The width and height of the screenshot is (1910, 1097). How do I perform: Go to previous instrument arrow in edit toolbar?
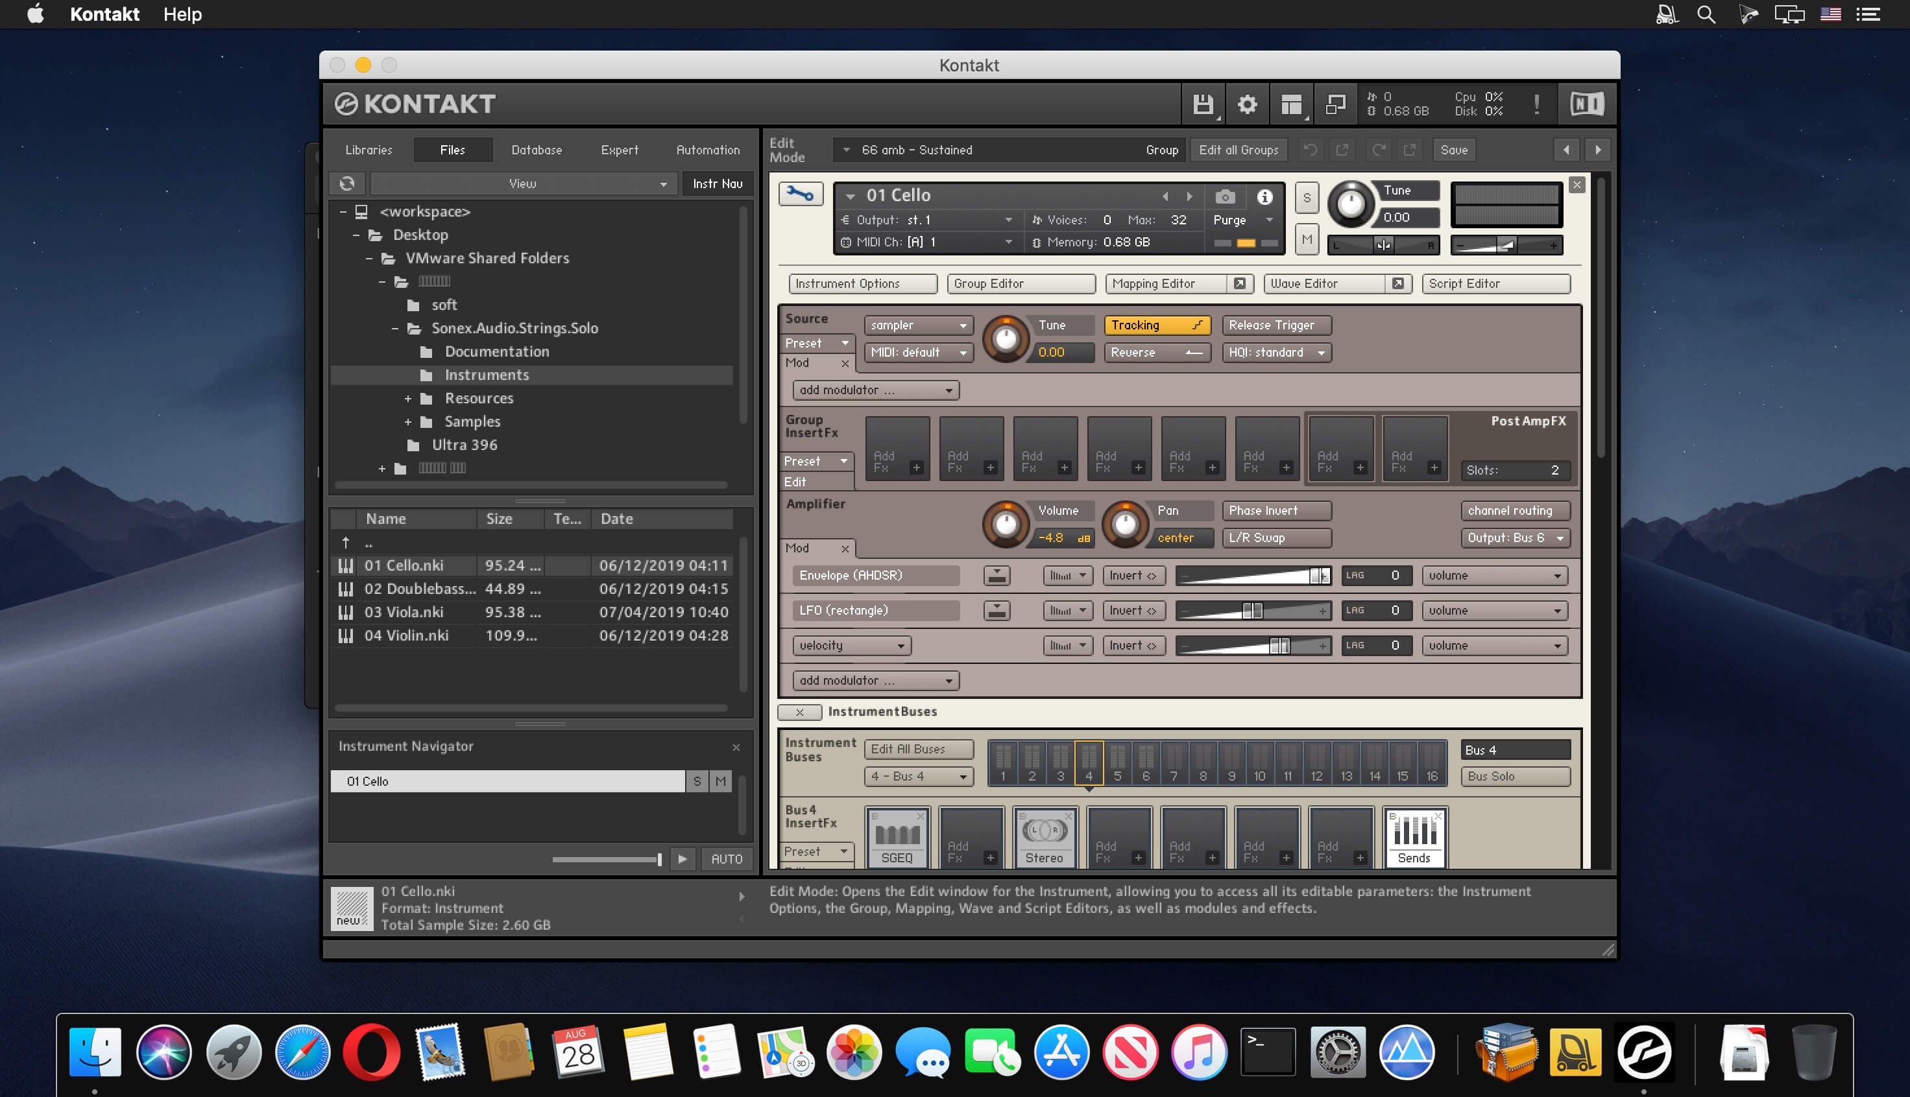pos(1566,150)
